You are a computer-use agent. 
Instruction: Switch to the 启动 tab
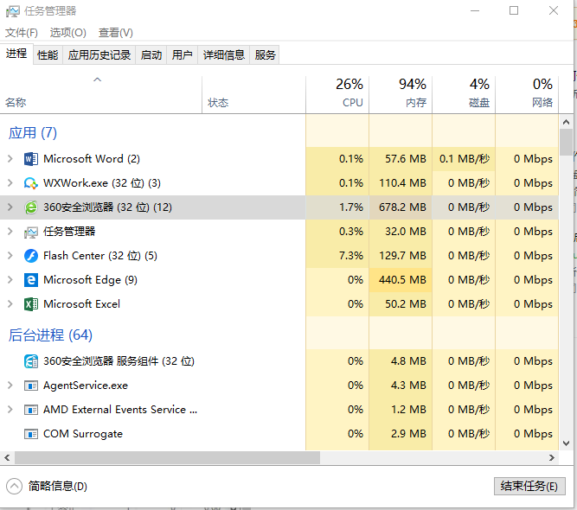click(x=151, y=55)
